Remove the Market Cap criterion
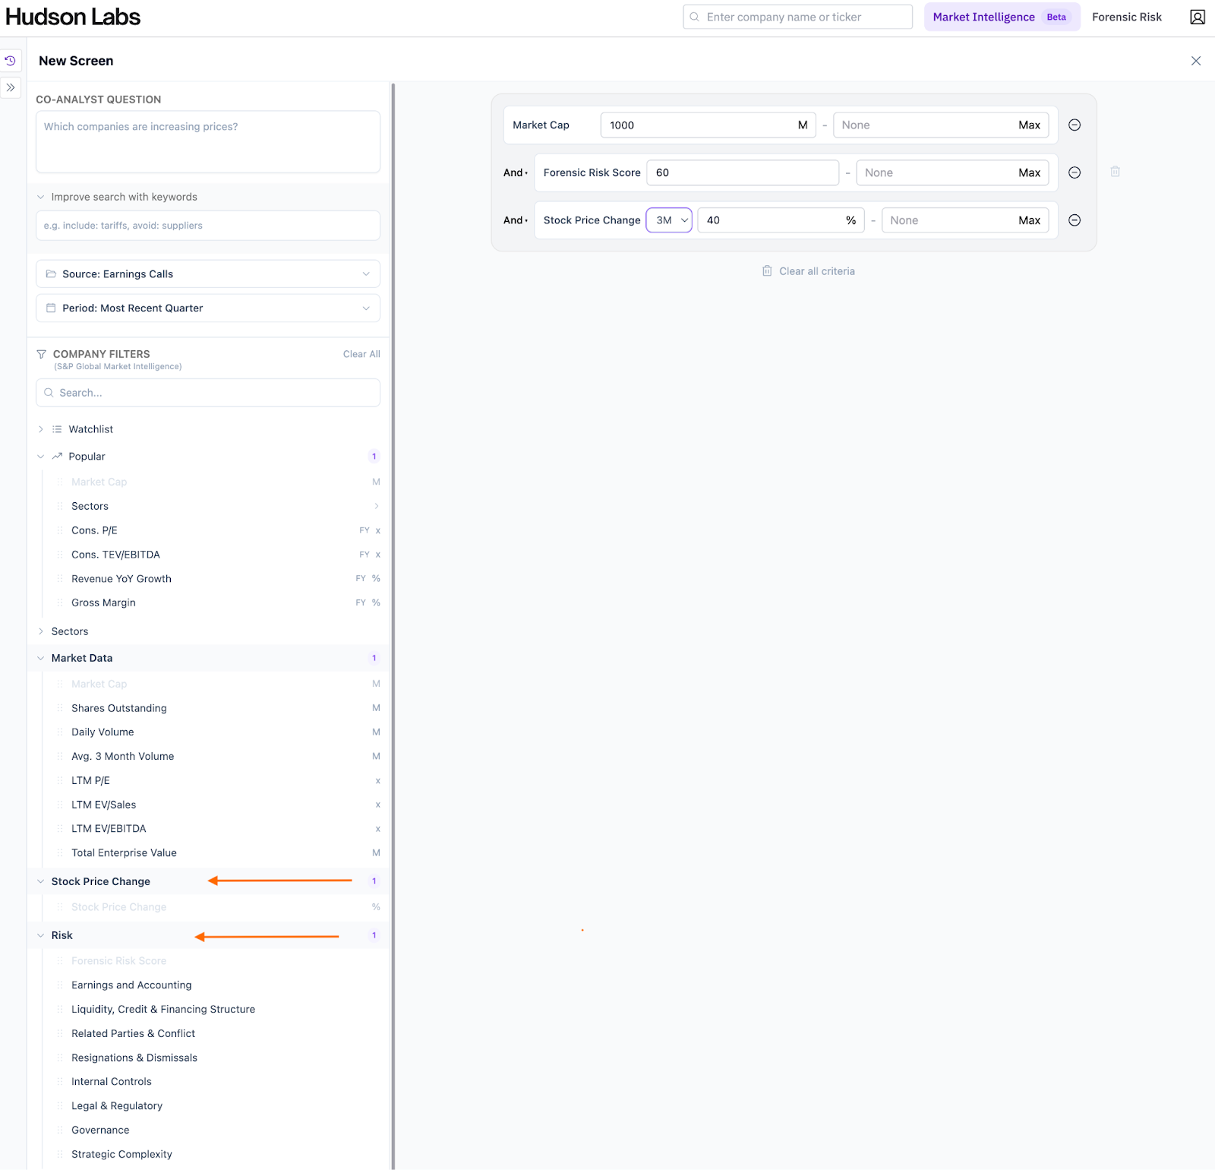1215x1170 pixels. coord(1075,125)
